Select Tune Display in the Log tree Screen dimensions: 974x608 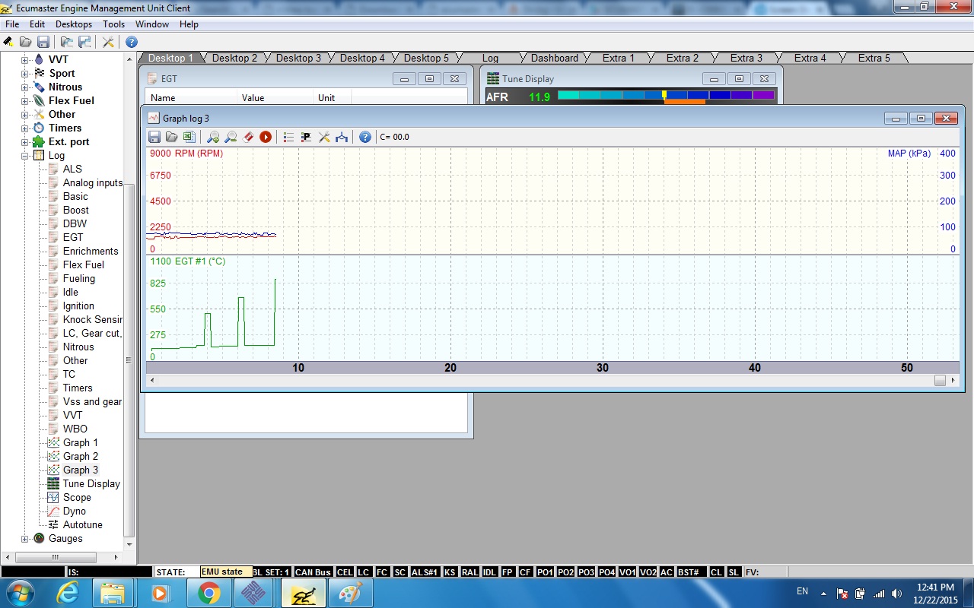(x=91, y=483)
